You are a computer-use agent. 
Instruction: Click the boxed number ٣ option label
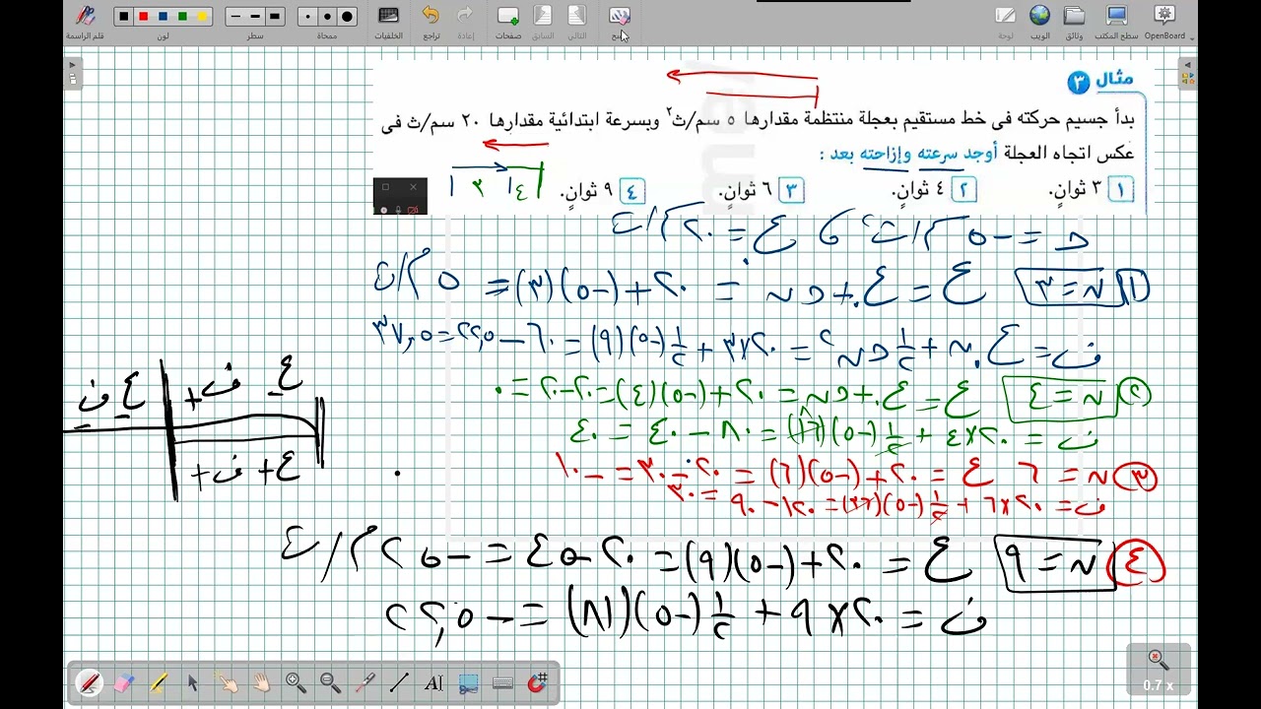pos(791,190)
